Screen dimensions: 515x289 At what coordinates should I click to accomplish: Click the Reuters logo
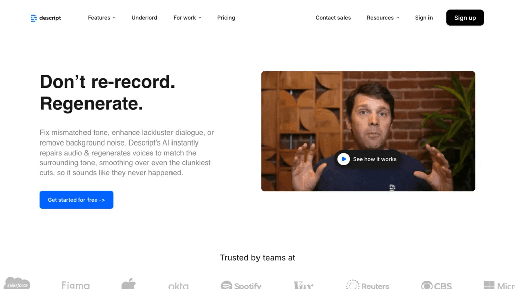[367, 284]
